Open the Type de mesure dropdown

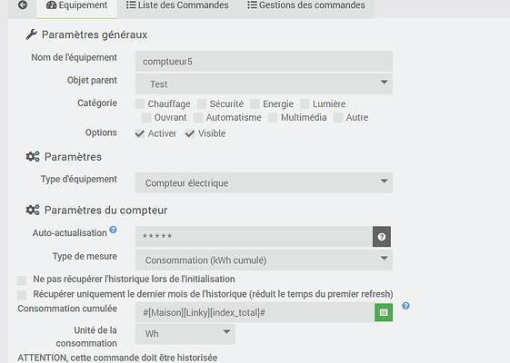tap(264, 260)
